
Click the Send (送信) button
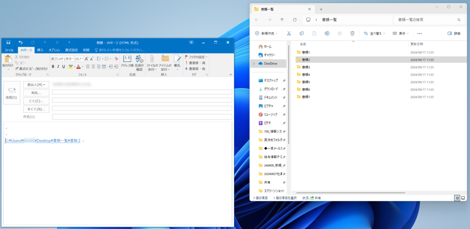[12, 93]
